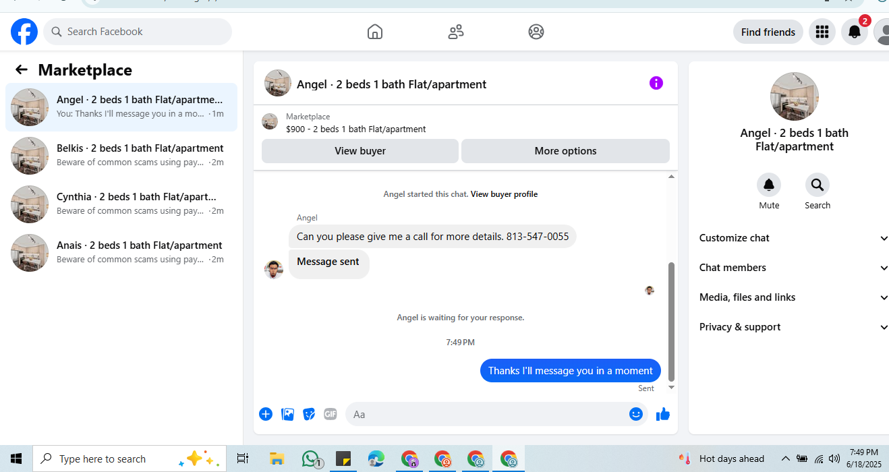Screen dimensions: 889x472
Task: Click the Windows Type here to search box
Action: [128, 459]
